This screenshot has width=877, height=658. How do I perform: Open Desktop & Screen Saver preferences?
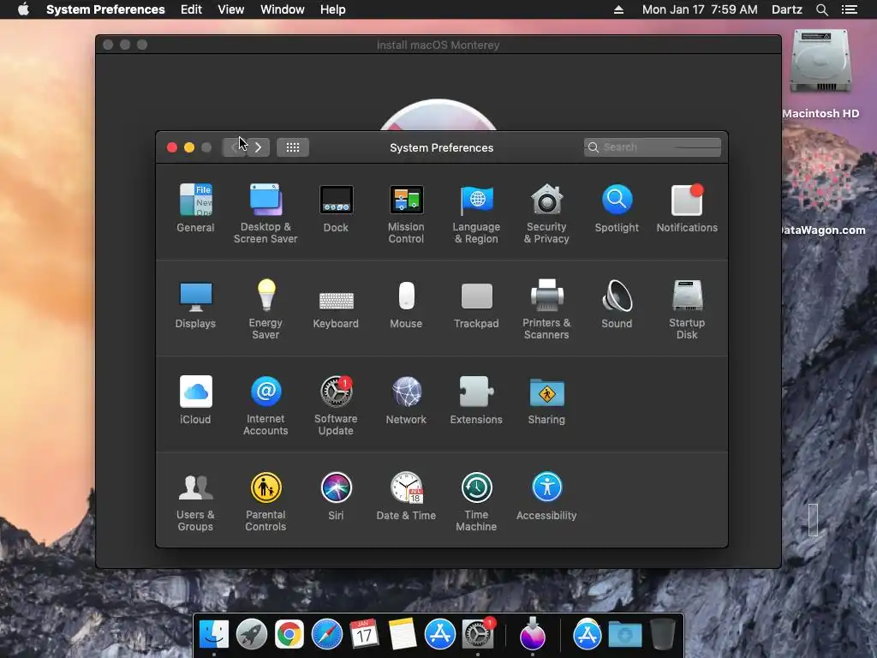point(265,213)
